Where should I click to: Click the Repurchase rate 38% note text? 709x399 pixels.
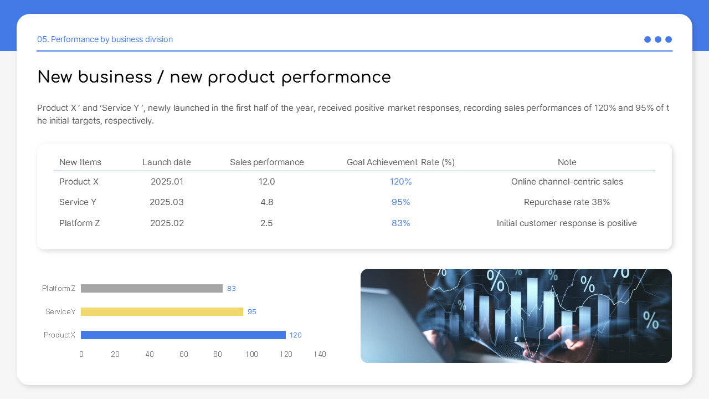[567, 202]
